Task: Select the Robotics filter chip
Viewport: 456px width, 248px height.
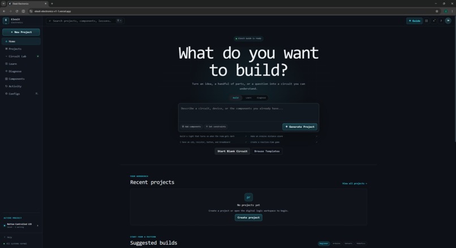Action: point(361,243)
